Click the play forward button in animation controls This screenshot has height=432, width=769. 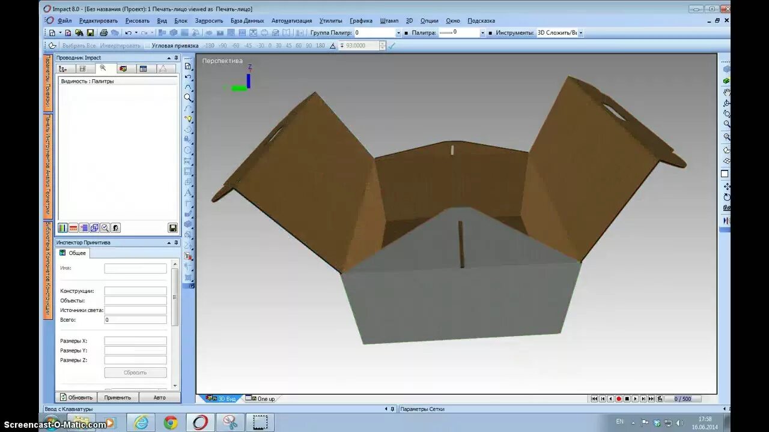click(x=635, y=399)
